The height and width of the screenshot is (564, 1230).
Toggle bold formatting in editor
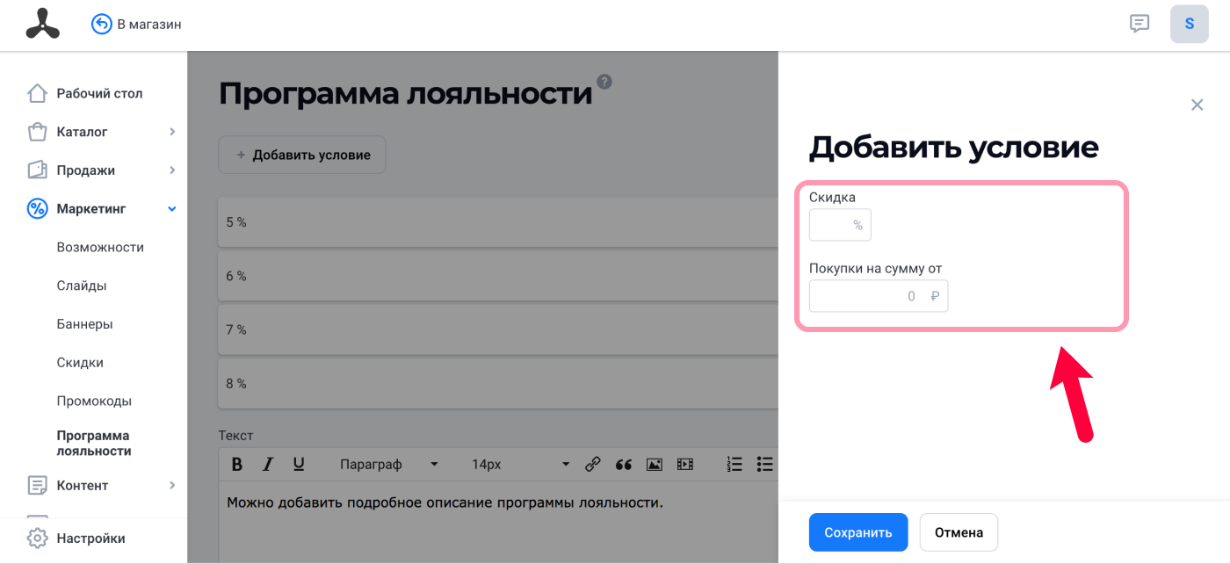[x=236, y=464]
